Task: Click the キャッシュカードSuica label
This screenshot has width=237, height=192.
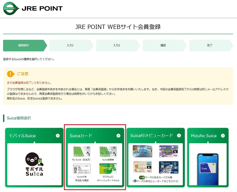Action: 108,180
